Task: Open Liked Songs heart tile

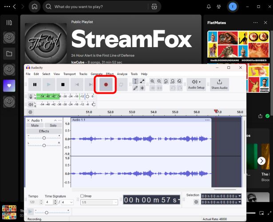Action: (x=9, y=86)
